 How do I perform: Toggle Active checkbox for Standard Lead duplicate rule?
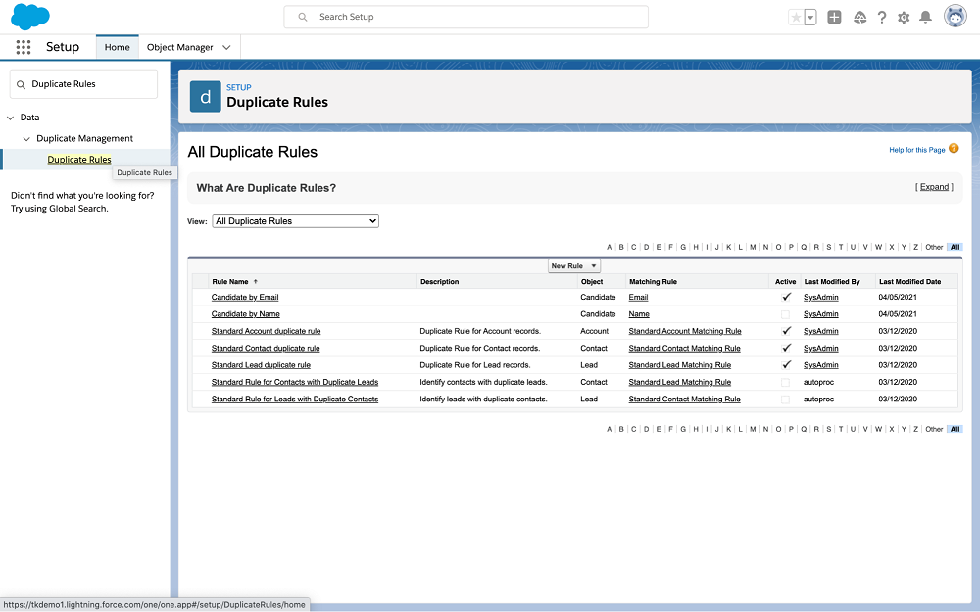[786, 364]
